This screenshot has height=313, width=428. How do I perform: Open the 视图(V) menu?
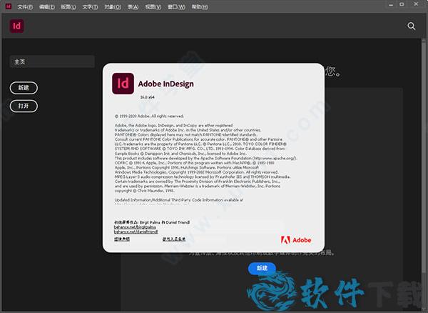tap(153, 7)
